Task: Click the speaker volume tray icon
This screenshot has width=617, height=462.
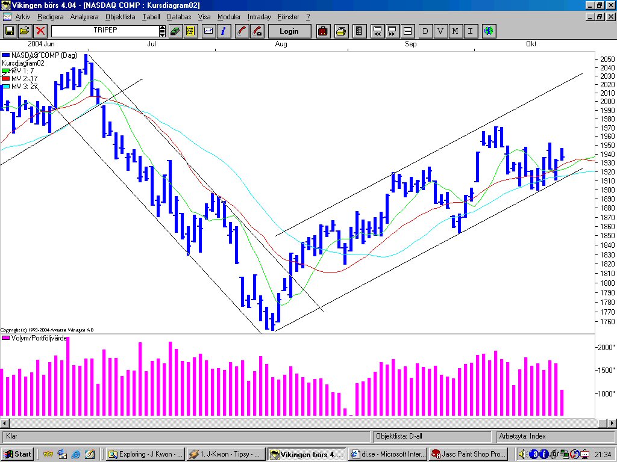Action: pyautogui.click(x=522, y=455)
